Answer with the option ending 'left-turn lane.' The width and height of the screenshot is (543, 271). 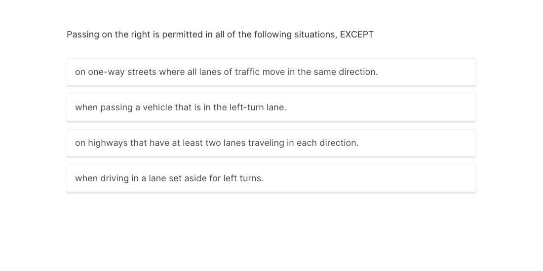[x=181, y=107]
